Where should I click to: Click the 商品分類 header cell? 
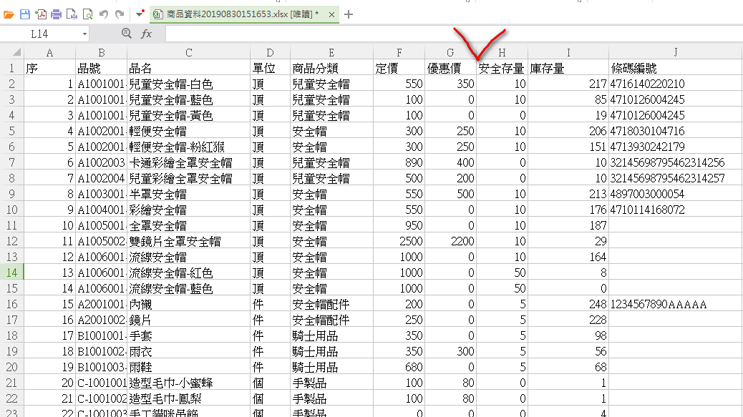click(x=331, y=68)
